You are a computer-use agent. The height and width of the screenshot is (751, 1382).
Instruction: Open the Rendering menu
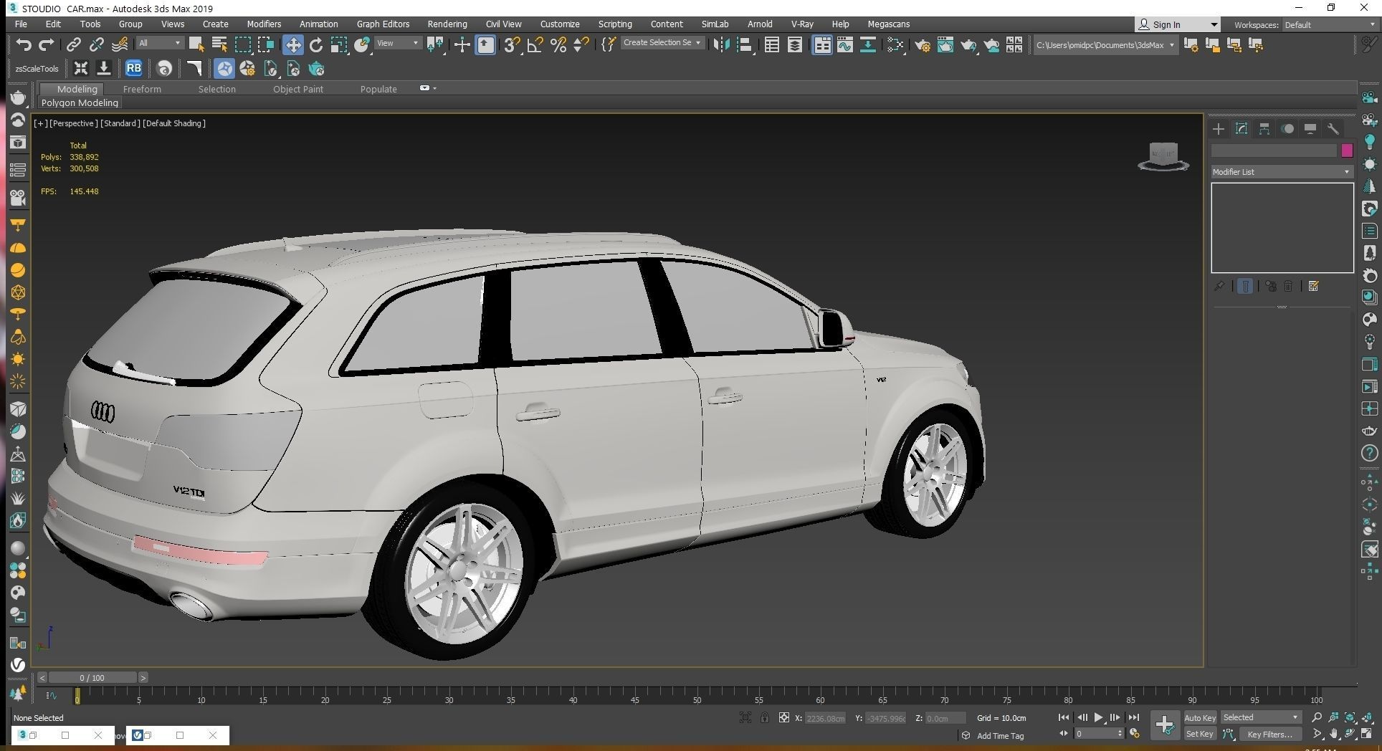(x=447, y=24)
